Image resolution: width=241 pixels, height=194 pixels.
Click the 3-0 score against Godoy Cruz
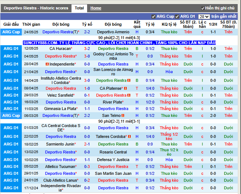(x=87, y=56)
